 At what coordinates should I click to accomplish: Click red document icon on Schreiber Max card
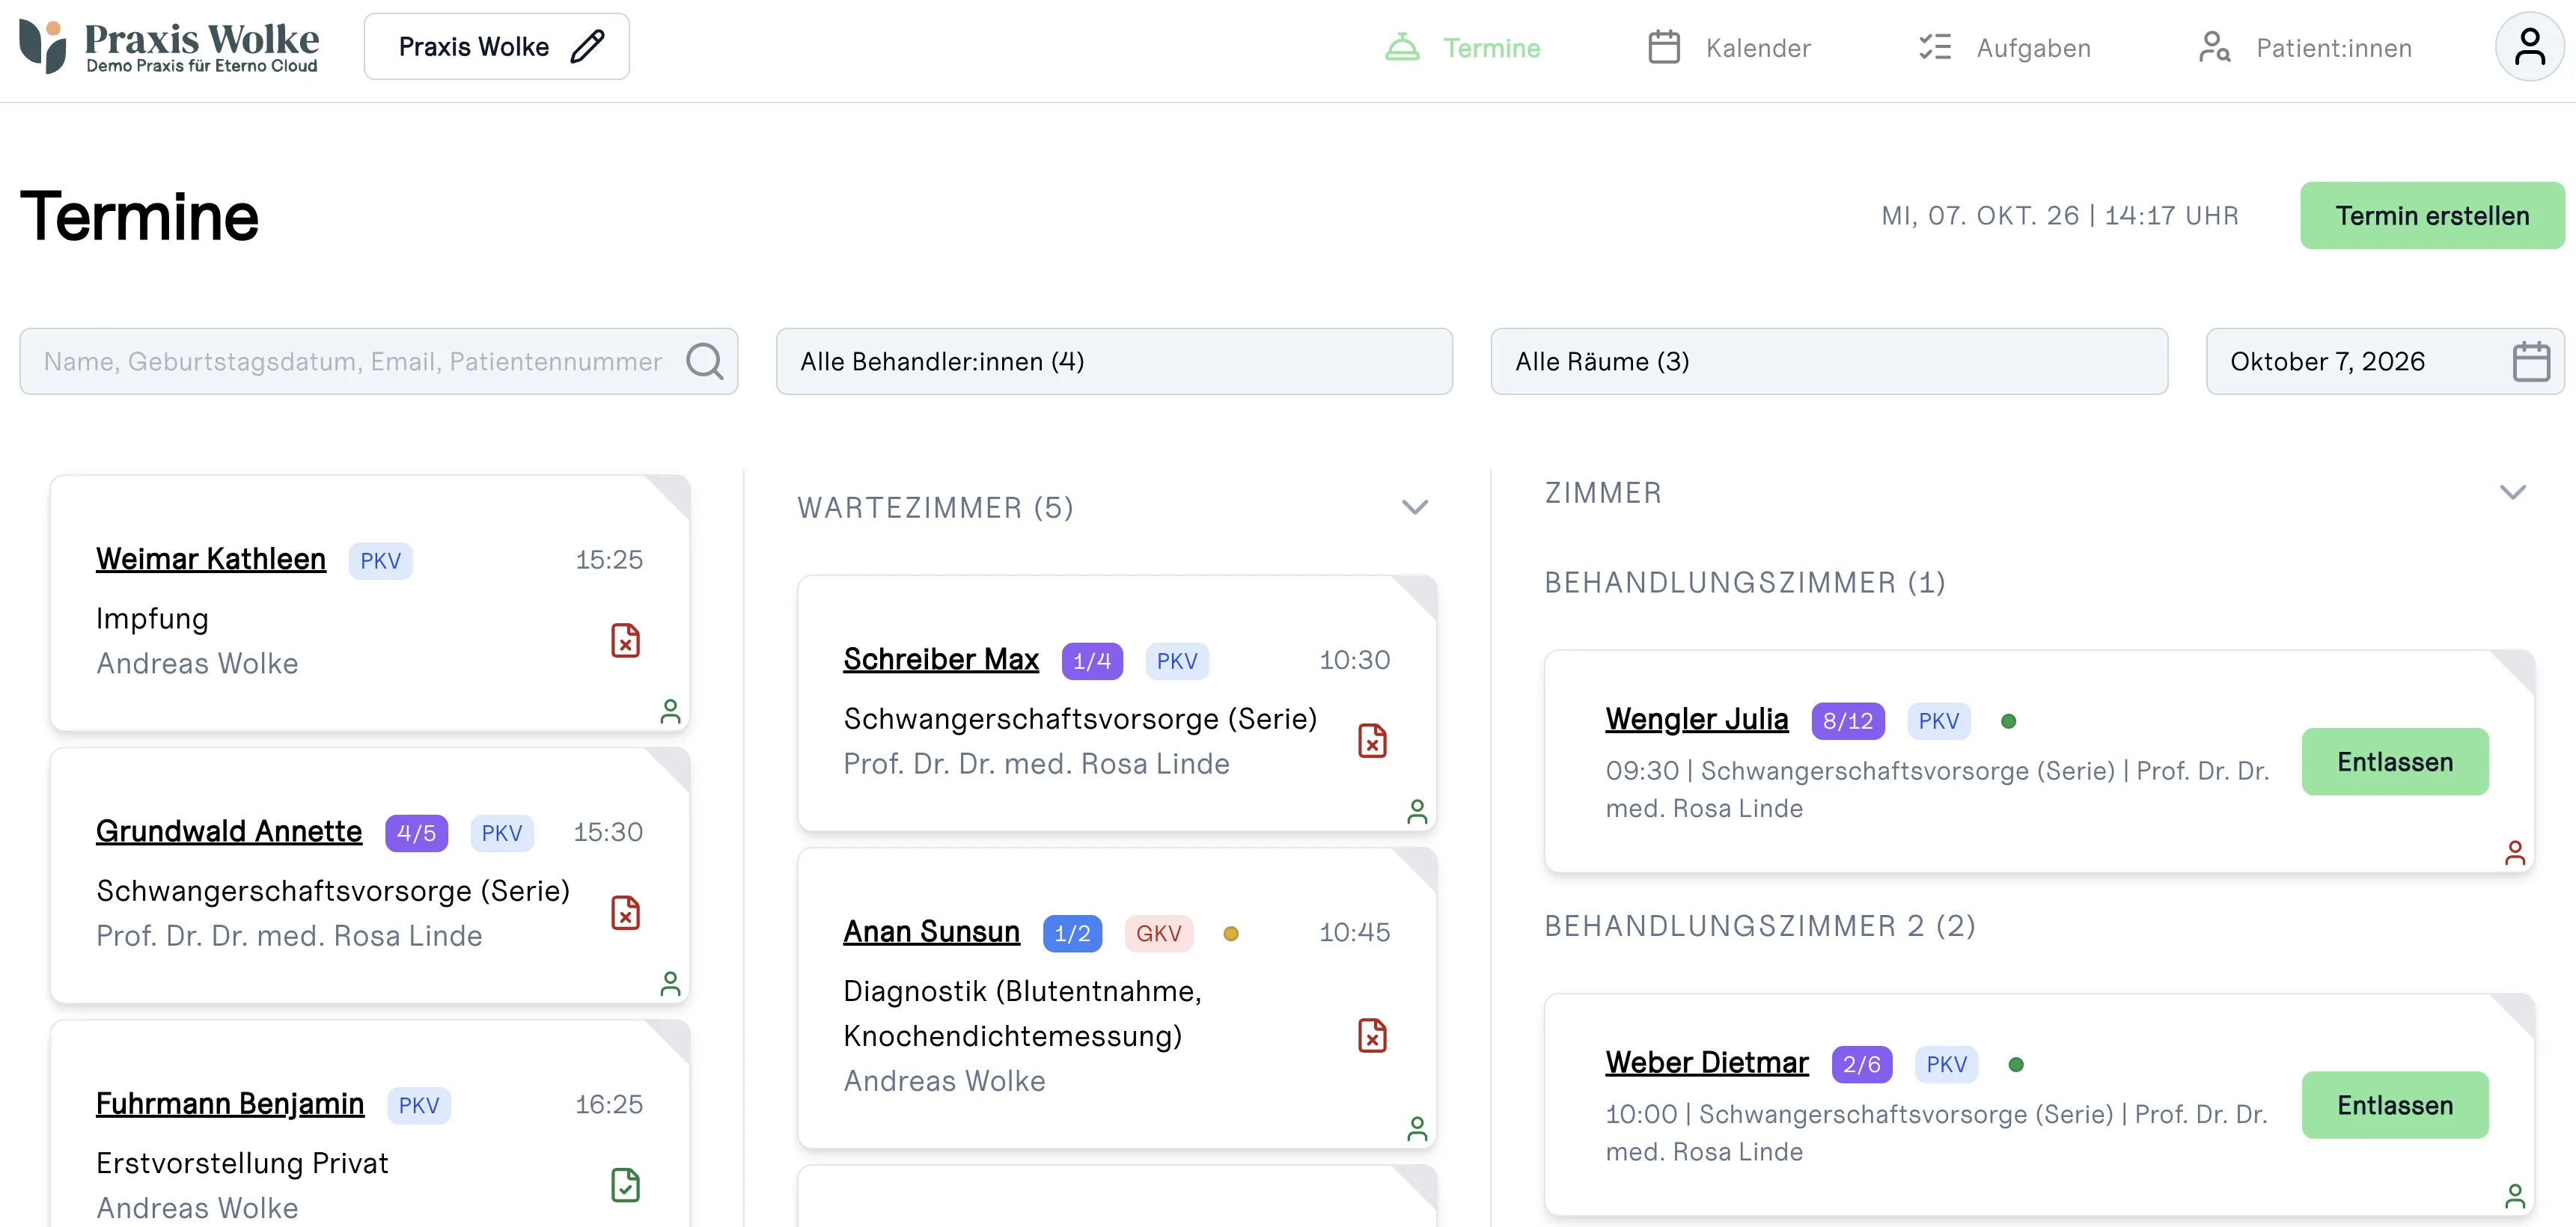(1372, 740)
